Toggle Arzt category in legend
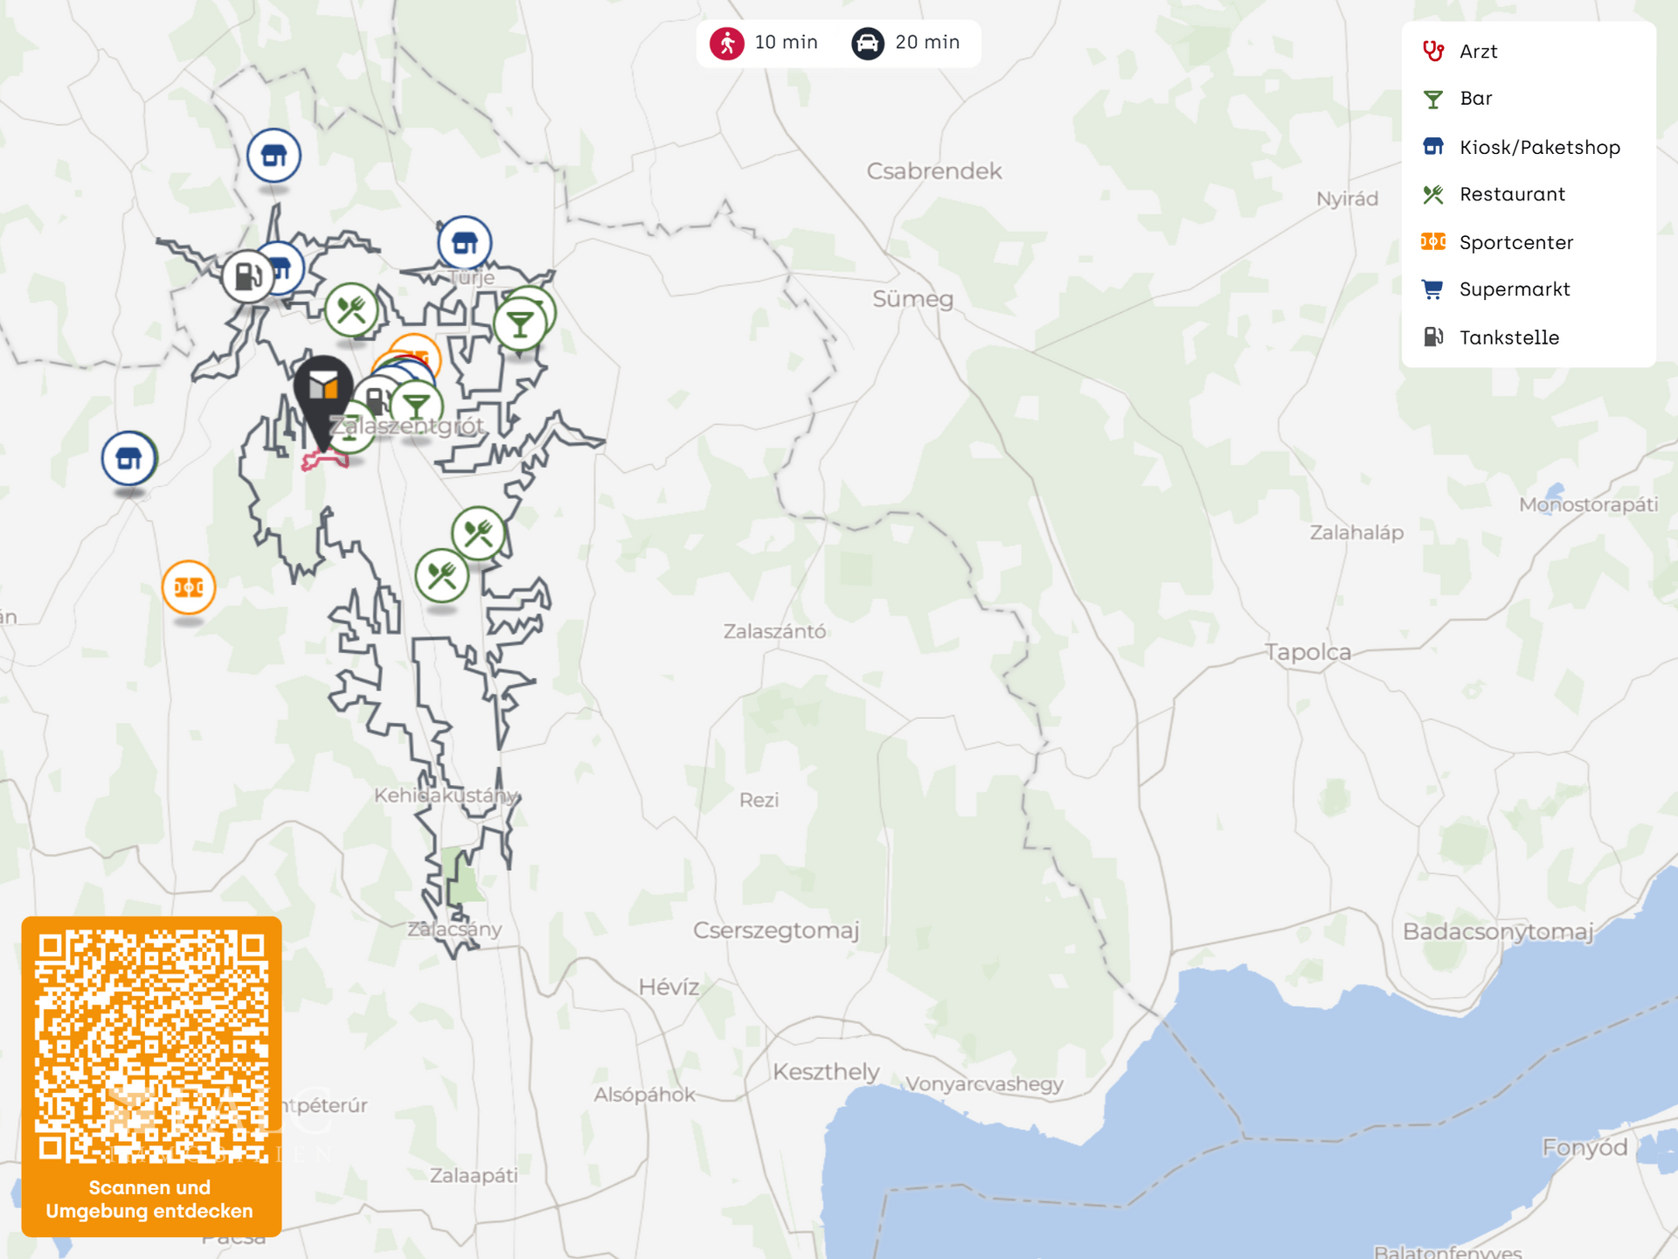 click(1477, 52)
